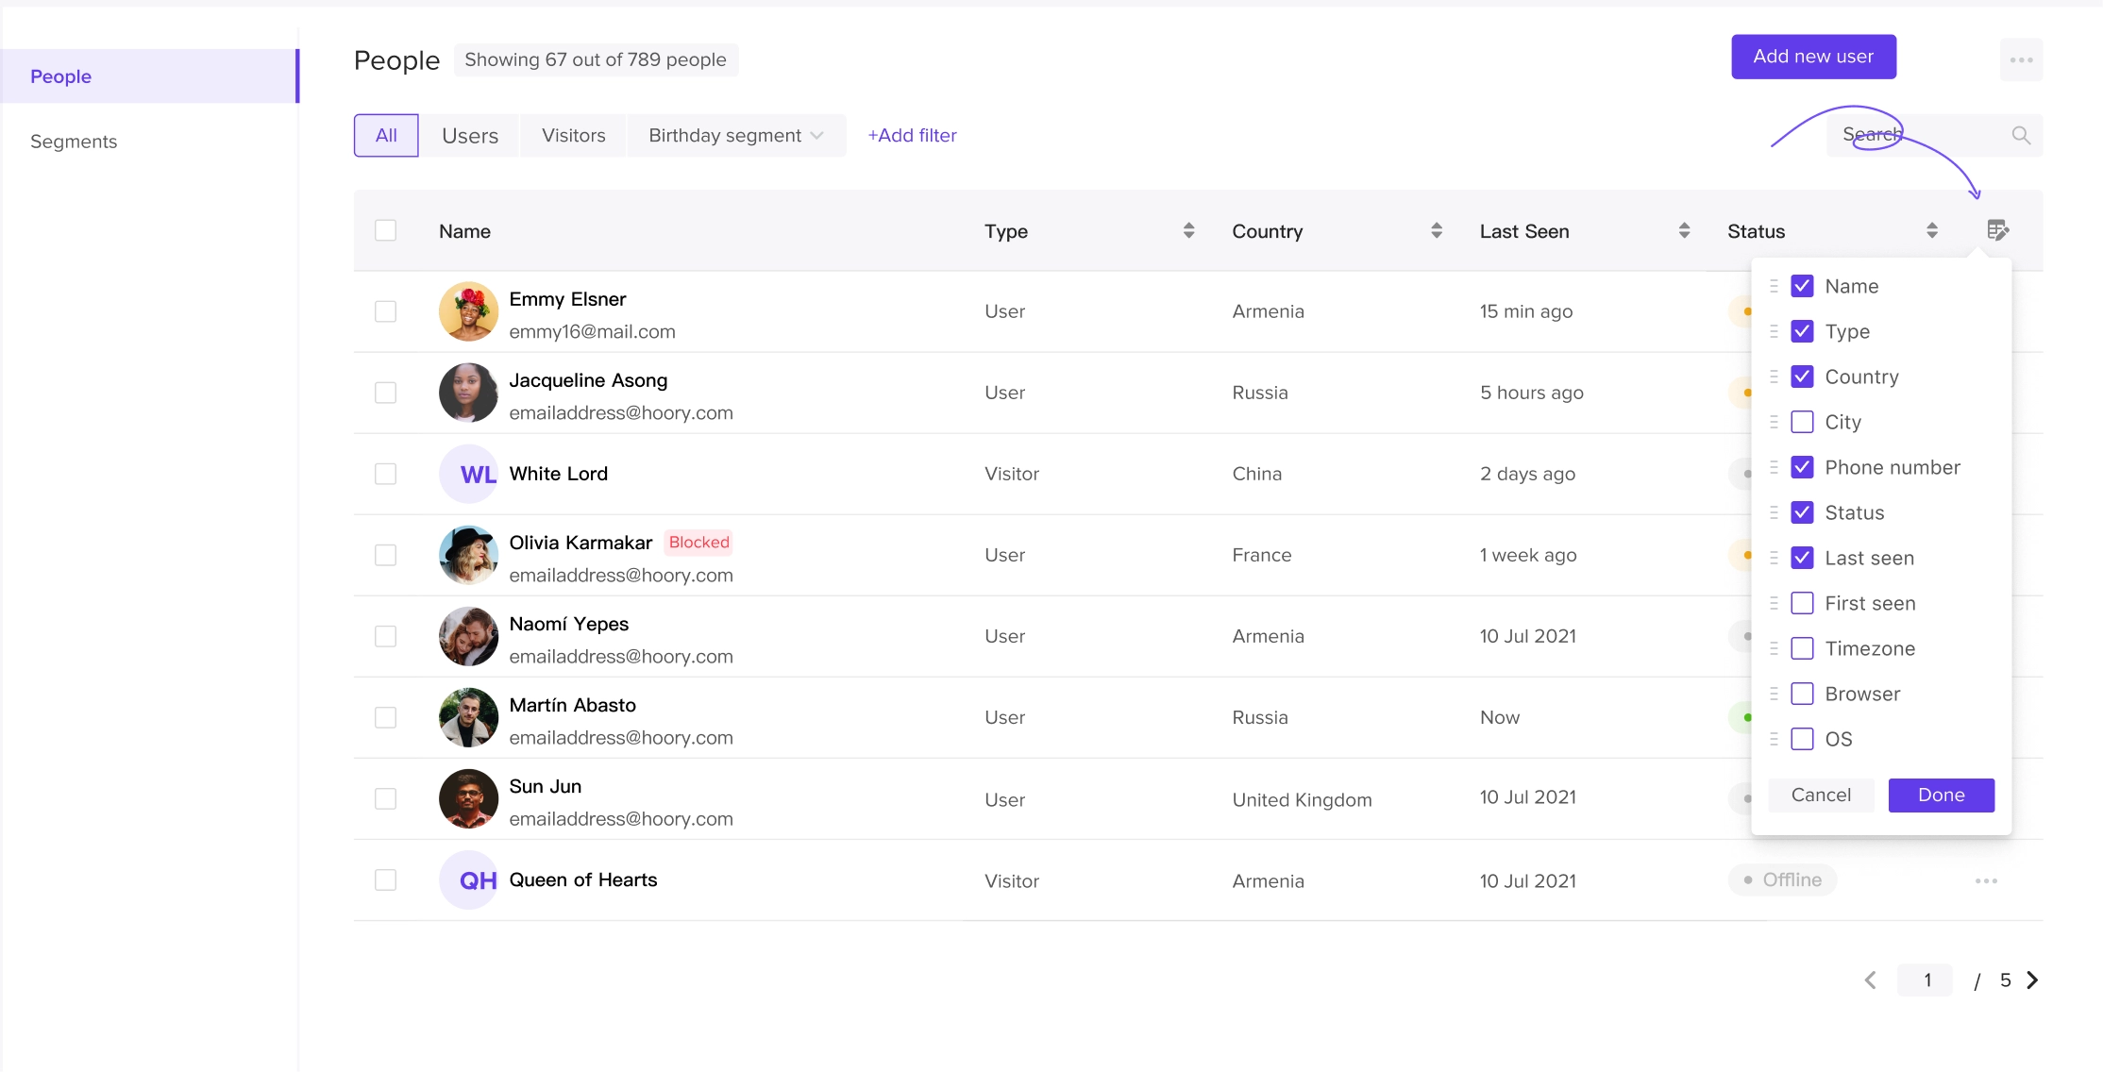Go to the next page arrow
This screenshot has height=1072, width=2103.
[2032, 980]
